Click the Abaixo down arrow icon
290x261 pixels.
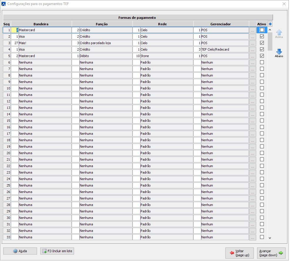click(x=279, y=52)
